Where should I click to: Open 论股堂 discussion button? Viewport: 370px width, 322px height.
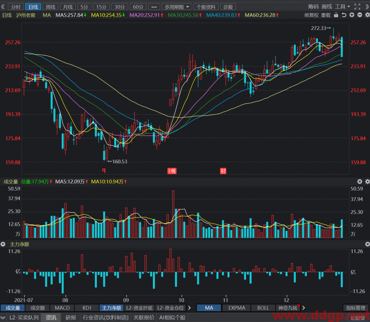pos(358,318)
